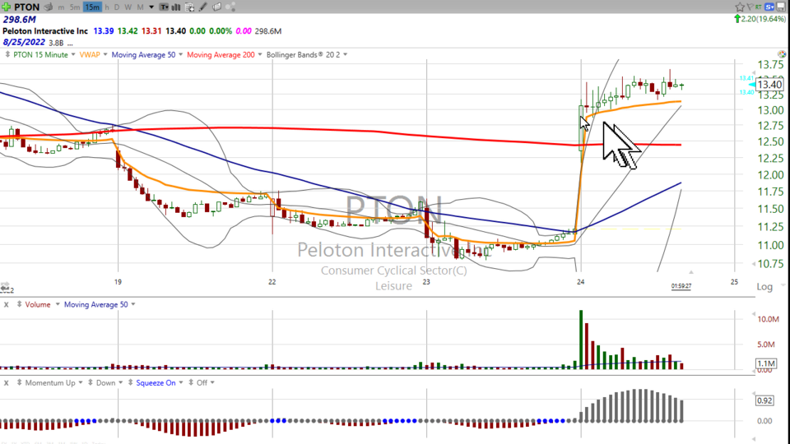Click the bar chart style icon
The height and width of the screenshot is (444, 790).
[176, 7]
